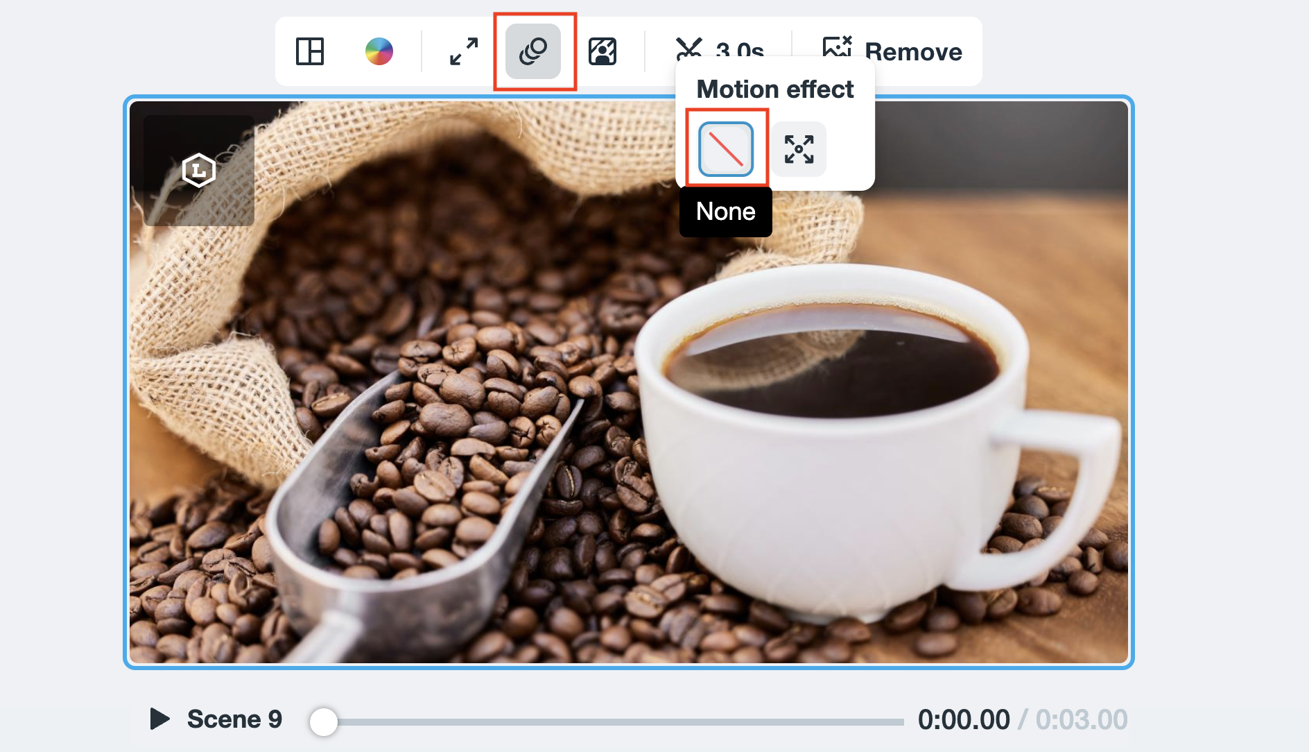Image resolution: width=1309 pixels, height=752 pixels.
Task: Open the 3.0s duration setting
Action: (740, 49)
